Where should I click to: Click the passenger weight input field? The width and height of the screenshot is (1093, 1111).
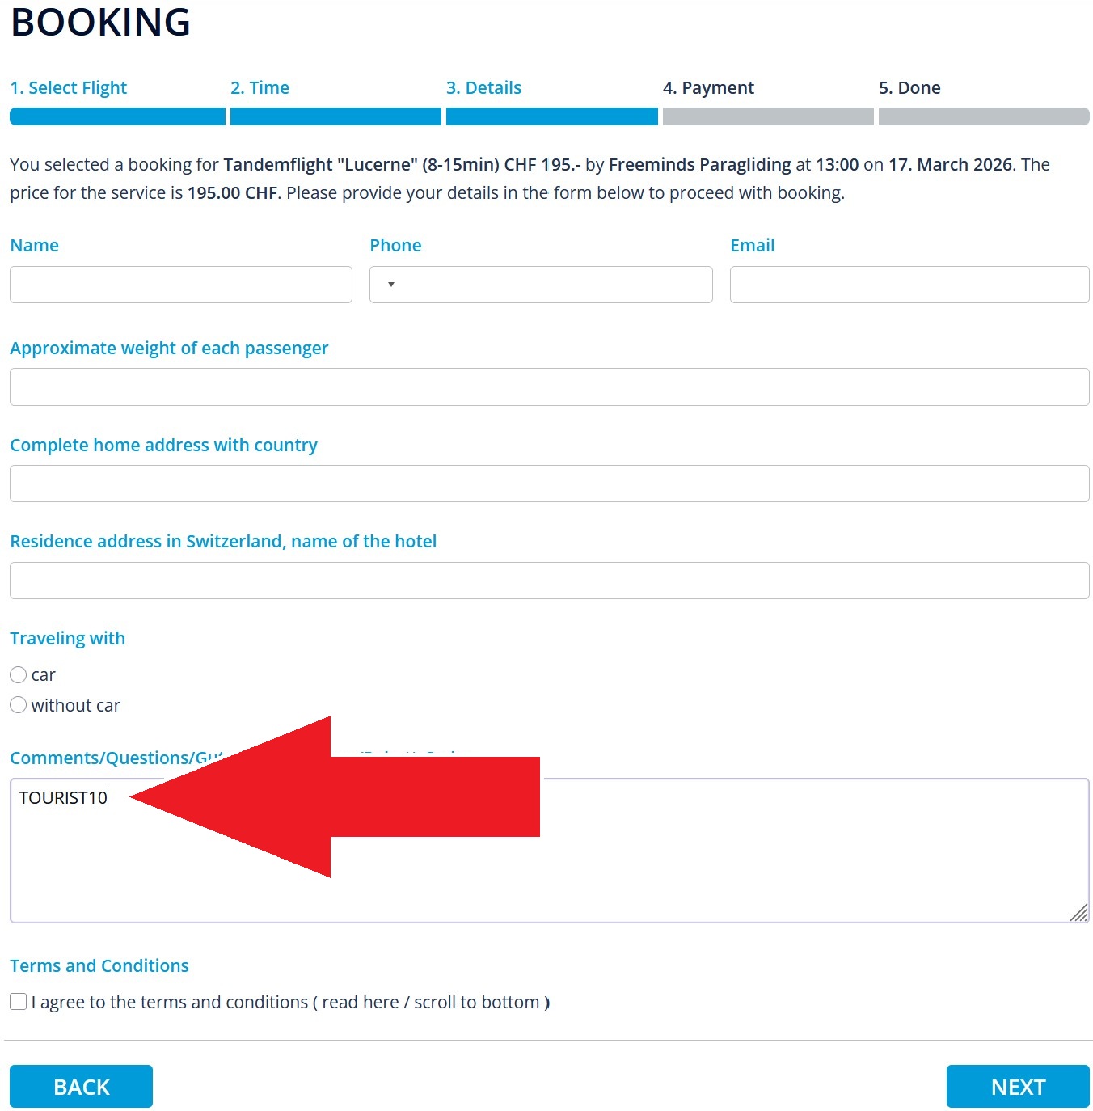pos(549,387)
